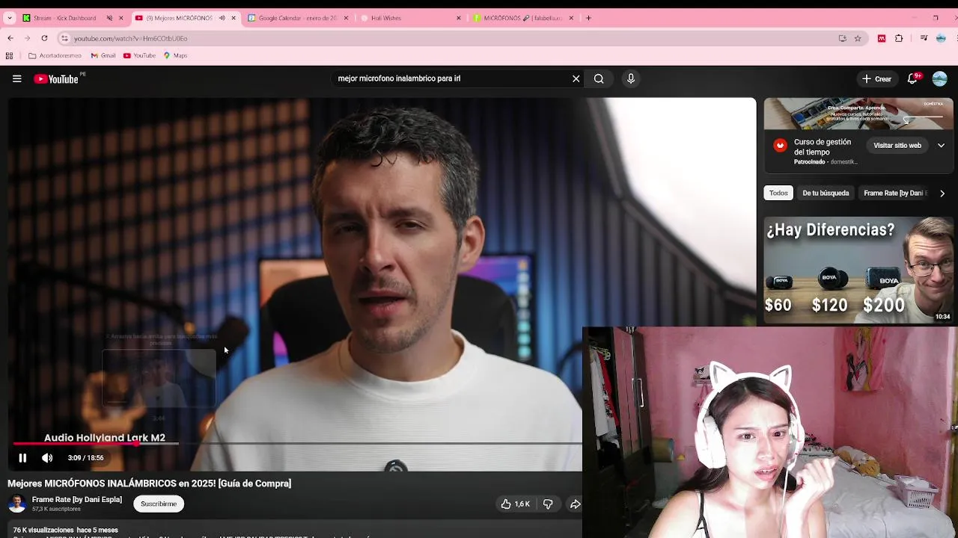Open Frame Rate [by Dani Espla] channel link
Viewport: 958px width, 538px height.
pyautogui.click(x=77, y=500)
